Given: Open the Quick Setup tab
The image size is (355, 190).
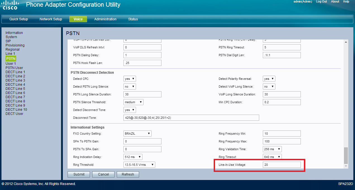Looking at the screenshot, I should tap(19, 19).
